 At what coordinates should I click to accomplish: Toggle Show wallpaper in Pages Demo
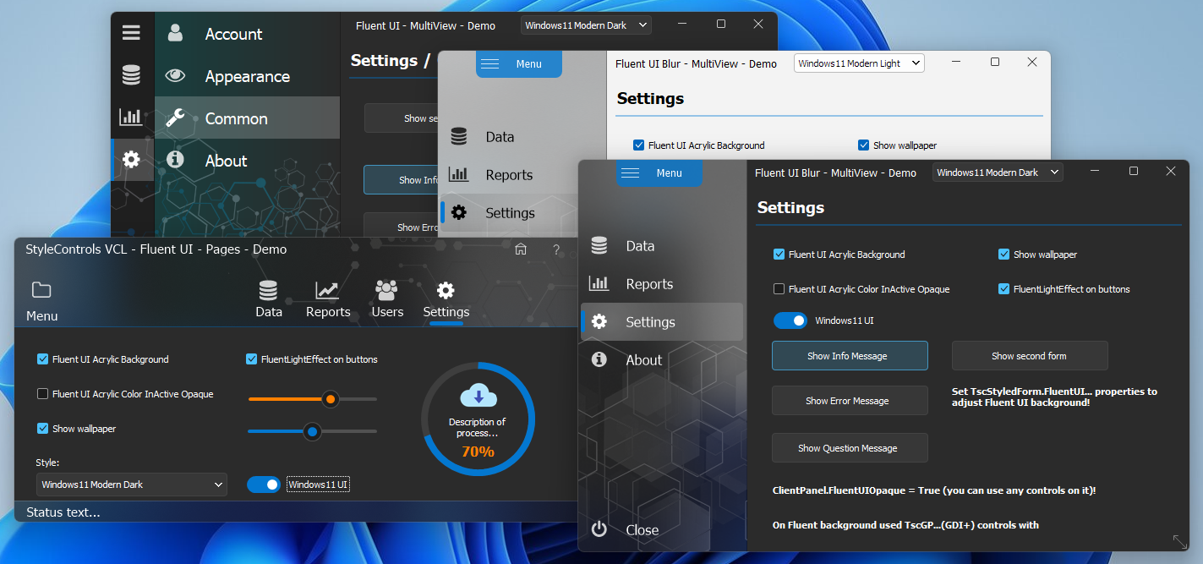pyautogui.click(x=43, y=429)
